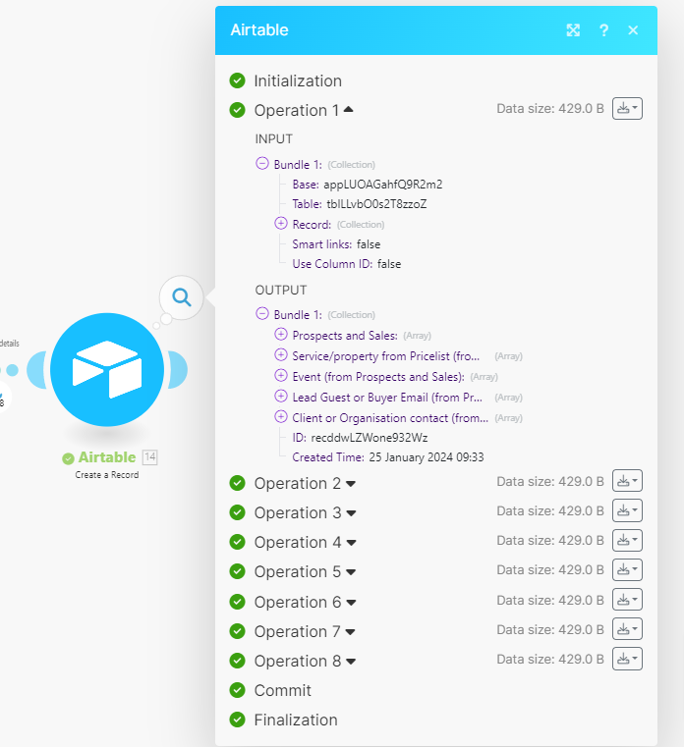Expand Operation 8
The height and width of the screenshot is (747, 684).
coord(351,662)
